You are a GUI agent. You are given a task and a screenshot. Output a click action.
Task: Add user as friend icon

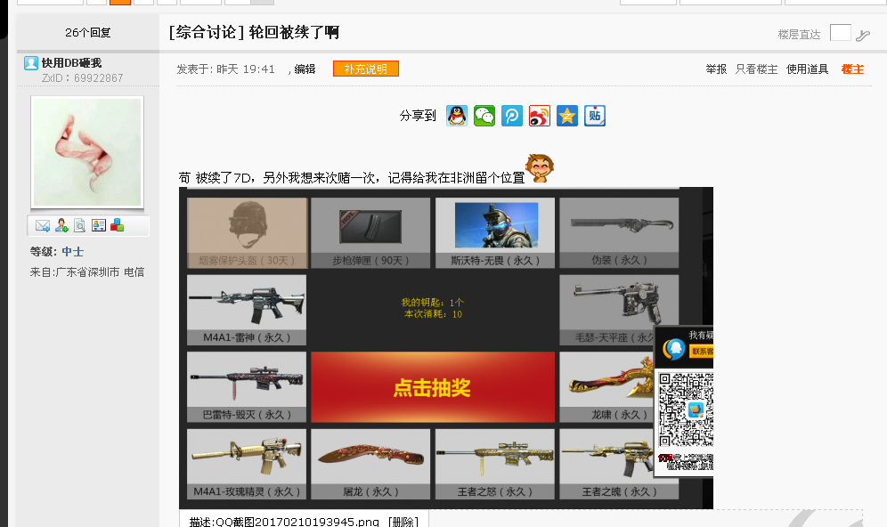point(61,225)
